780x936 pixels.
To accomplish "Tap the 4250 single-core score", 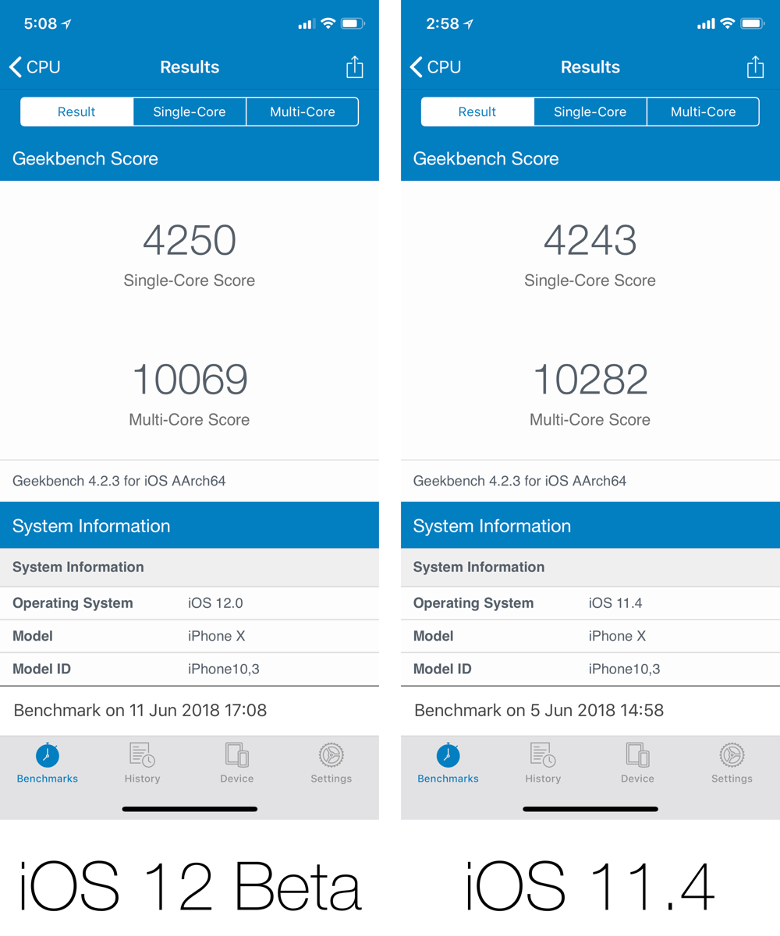I will point(190,241).
